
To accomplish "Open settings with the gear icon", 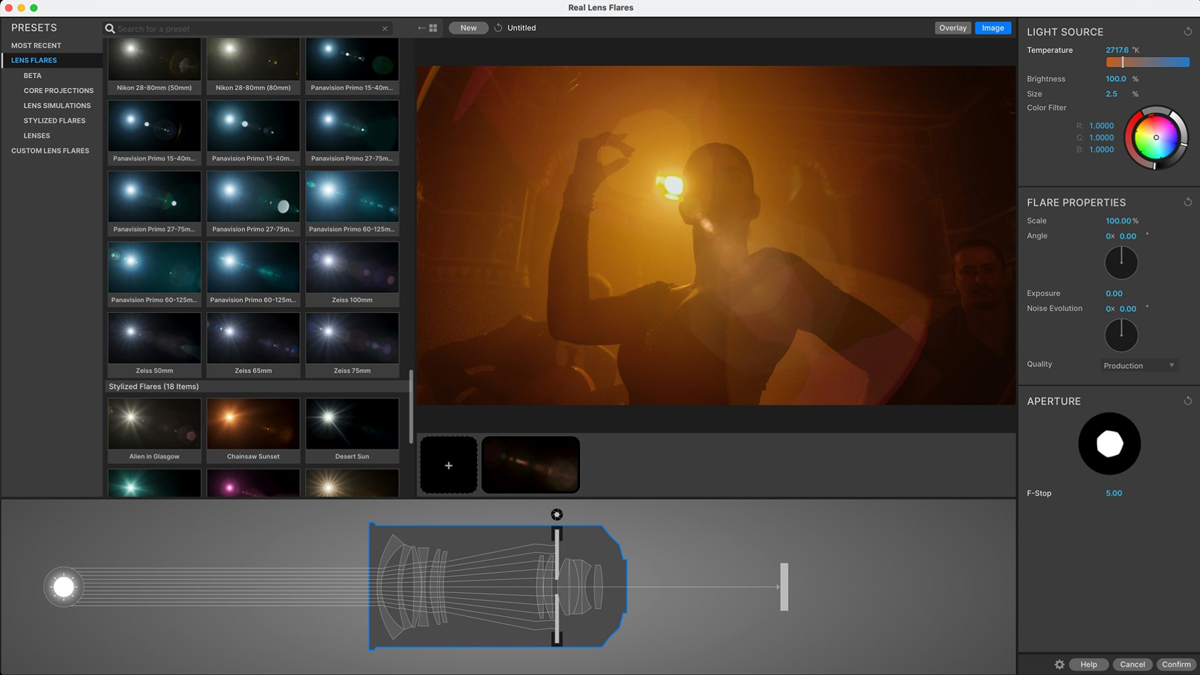I will click(x=1059, y=664).
